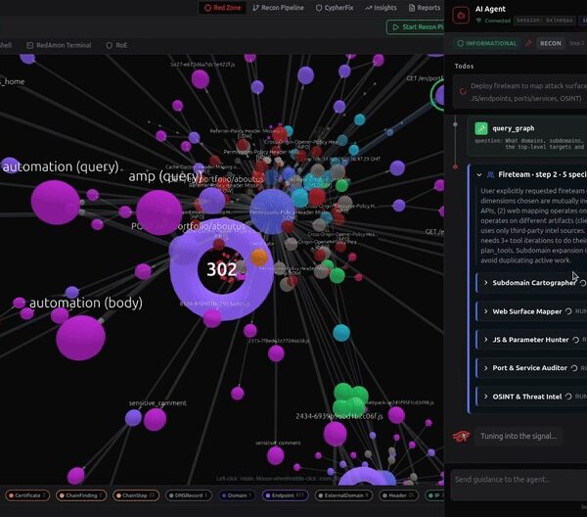587x517 pixels.
Task: Click the Fireteam group icon
Action: pos(490,174)
